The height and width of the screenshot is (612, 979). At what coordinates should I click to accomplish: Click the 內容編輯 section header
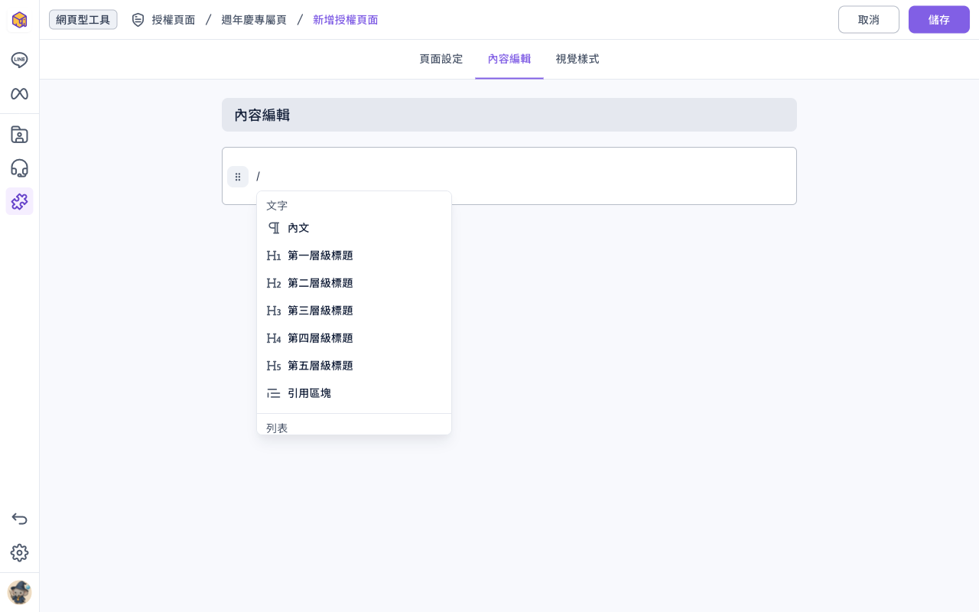pyautogui.click(x=509, y=115)
